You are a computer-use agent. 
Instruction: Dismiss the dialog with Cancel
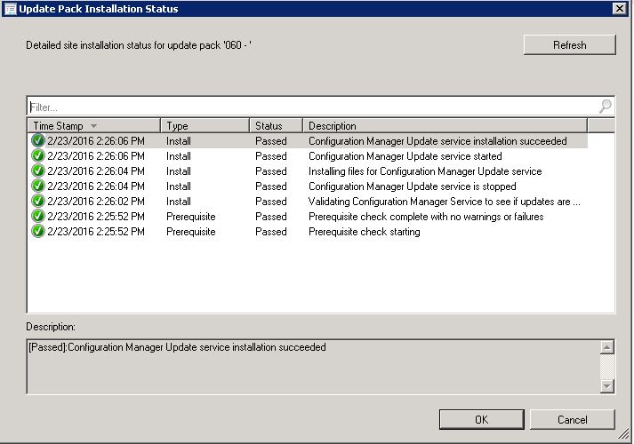(x=572, y=419)
